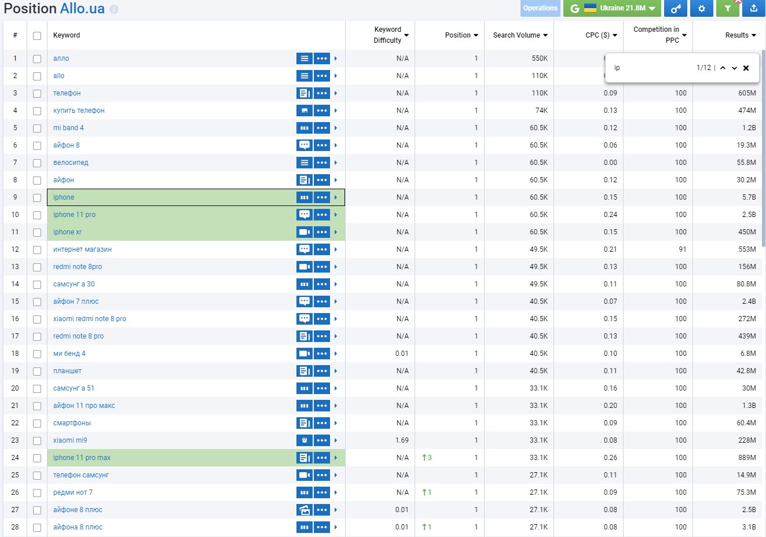Screen dimensions: 766x537
Task: Click the '889M' results value
Action: click(747, 458)
